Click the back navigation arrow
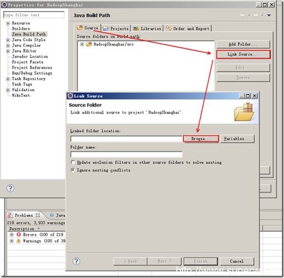Screen dimensions: 284x278 tap(242, 15)
